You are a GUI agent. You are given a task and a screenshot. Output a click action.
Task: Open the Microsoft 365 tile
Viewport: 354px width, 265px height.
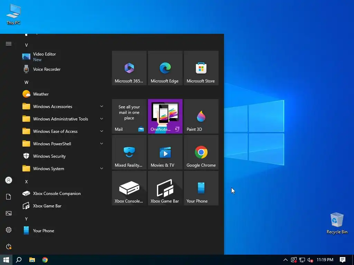129,68
